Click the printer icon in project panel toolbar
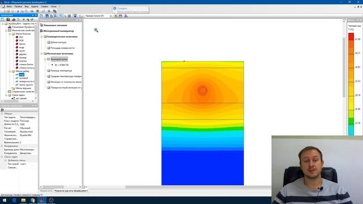 14,19
